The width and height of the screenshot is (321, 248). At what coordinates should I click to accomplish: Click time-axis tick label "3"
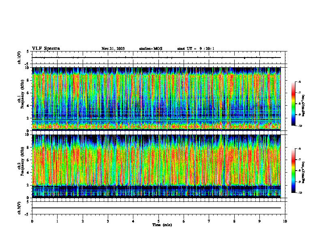[x=108, y=221]
